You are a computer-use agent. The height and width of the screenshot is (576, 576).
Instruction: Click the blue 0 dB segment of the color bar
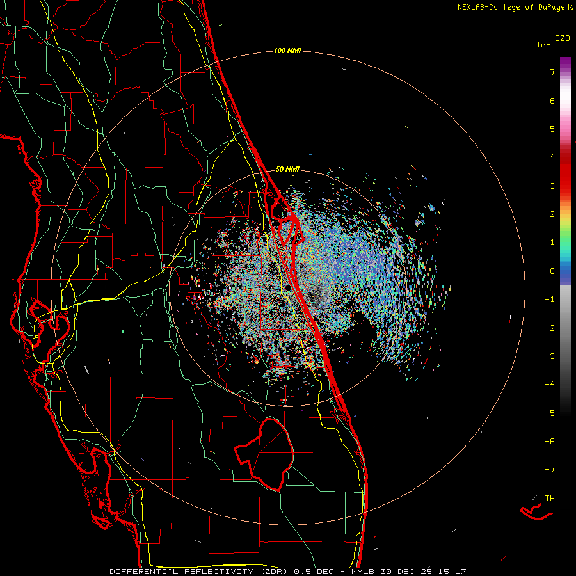coord(565,272)
